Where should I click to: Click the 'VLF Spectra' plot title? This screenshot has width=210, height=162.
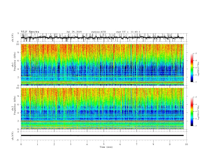[30, 32]
